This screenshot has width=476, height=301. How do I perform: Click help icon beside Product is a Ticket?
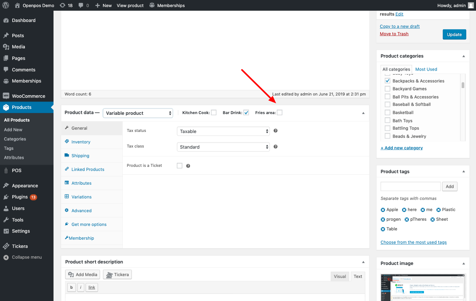188,166
